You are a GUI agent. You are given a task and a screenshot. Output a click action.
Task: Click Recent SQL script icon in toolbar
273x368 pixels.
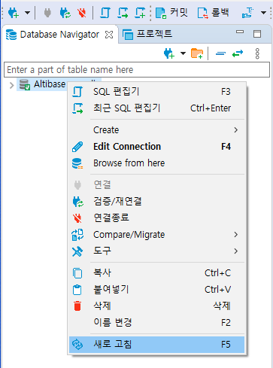click(123, 13)
